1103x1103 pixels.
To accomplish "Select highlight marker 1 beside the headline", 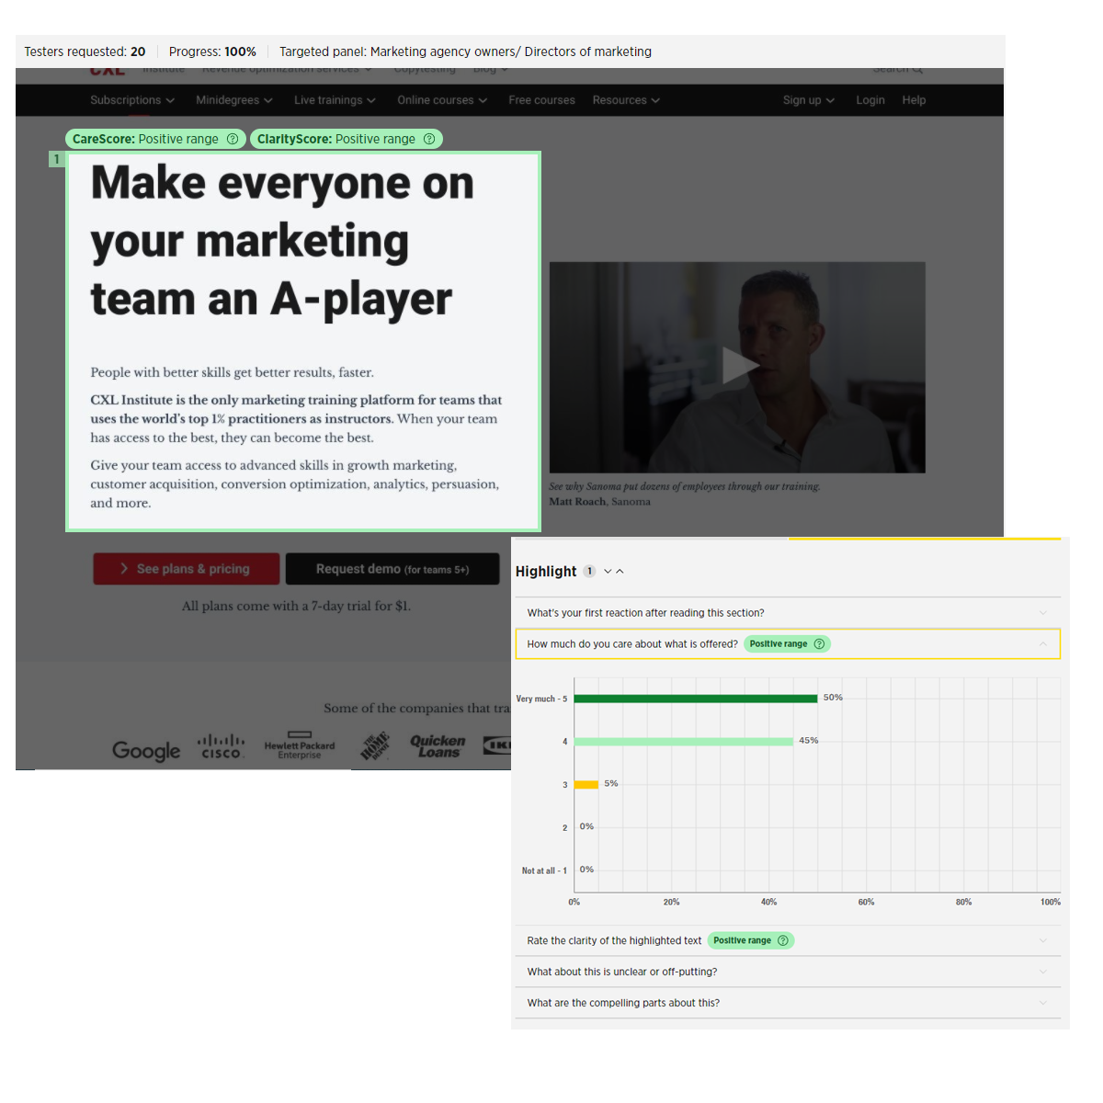I will pyautogui.click(x=56, y=159).
